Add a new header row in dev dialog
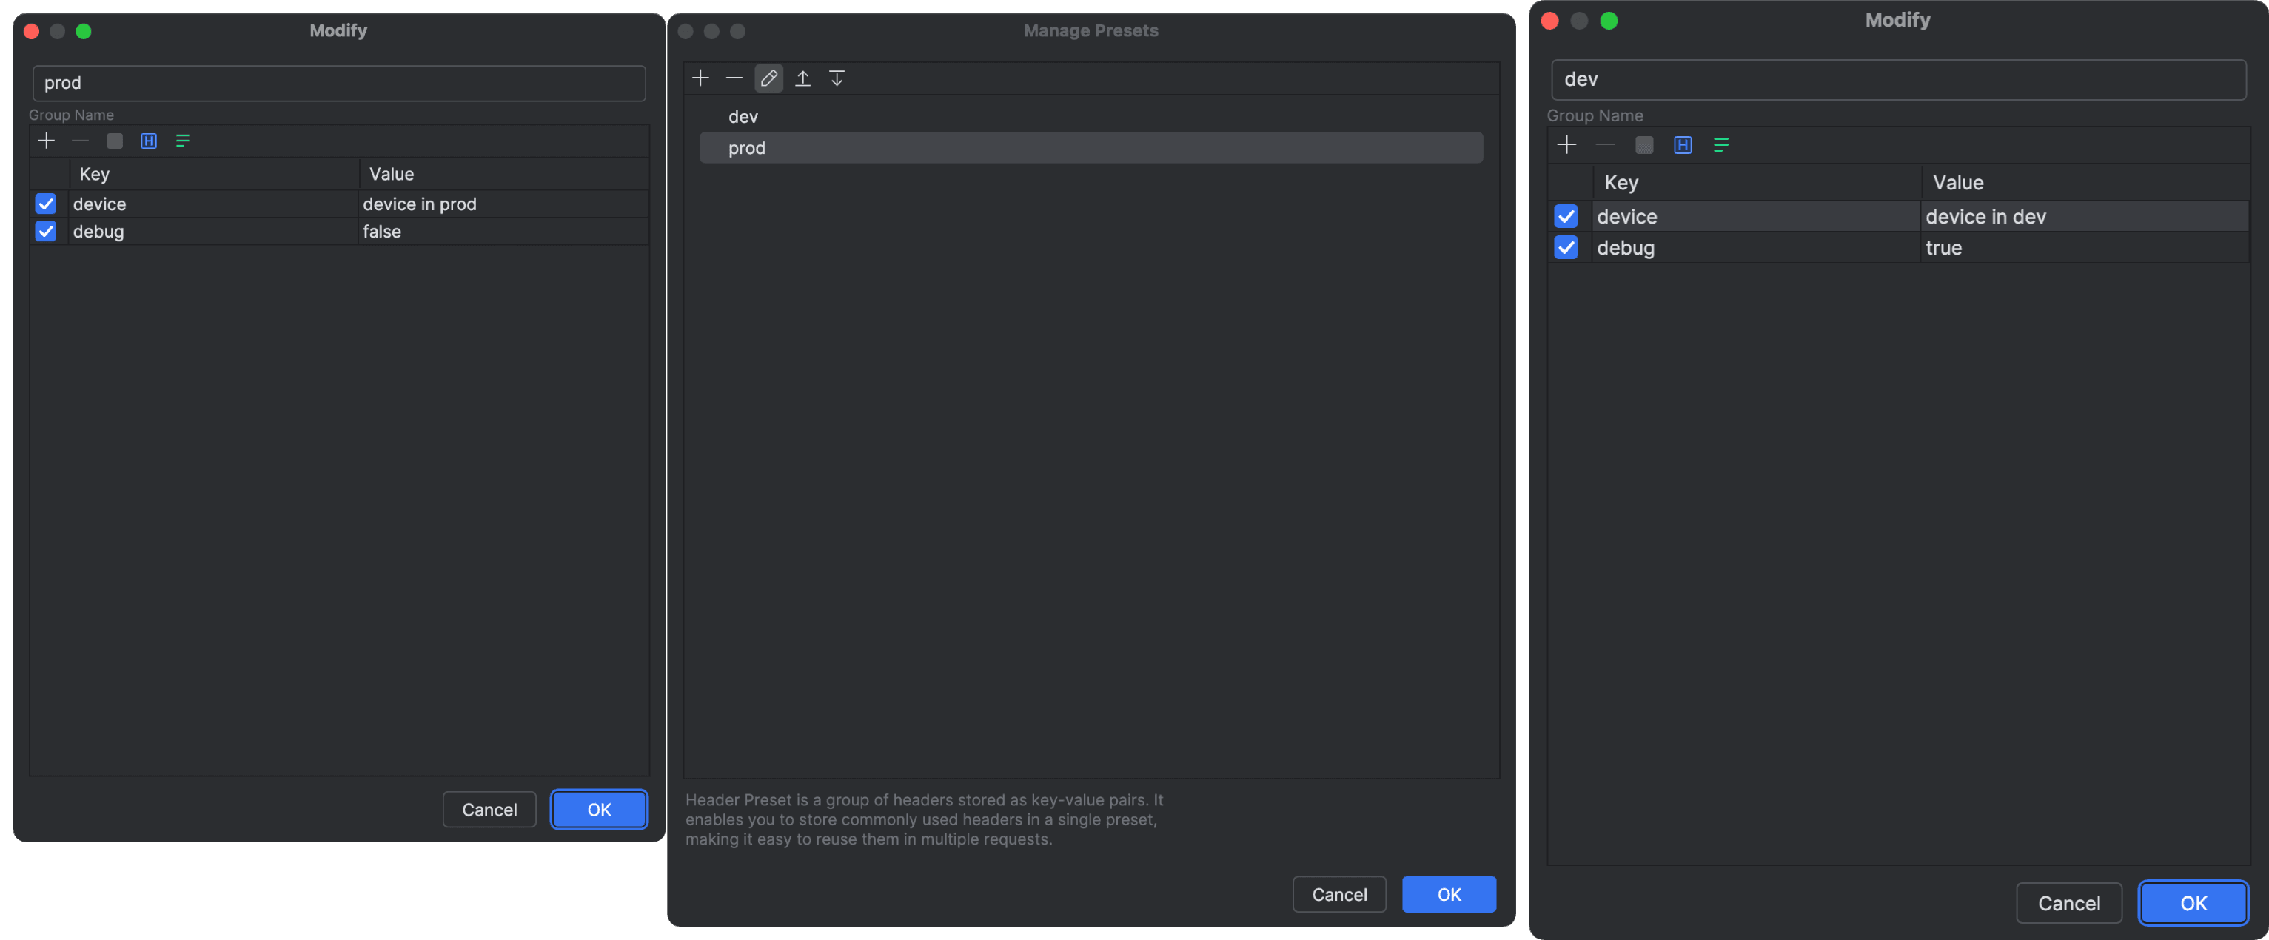Image resolution: width=2269 pixels, height=940 pixels. [x=1566, y=145]
